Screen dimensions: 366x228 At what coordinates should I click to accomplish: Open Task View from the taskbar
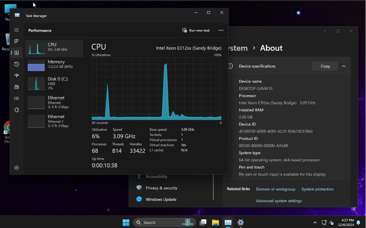click(x=203, y=222)
